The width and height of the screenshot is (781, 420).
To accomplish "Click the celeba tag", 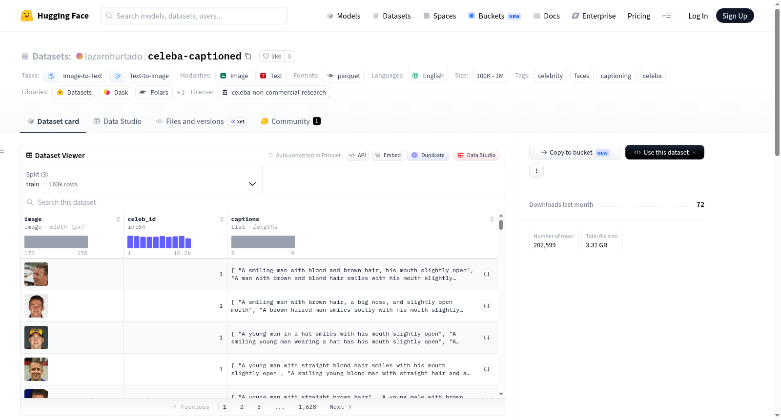I will click(x=652, y=76).
